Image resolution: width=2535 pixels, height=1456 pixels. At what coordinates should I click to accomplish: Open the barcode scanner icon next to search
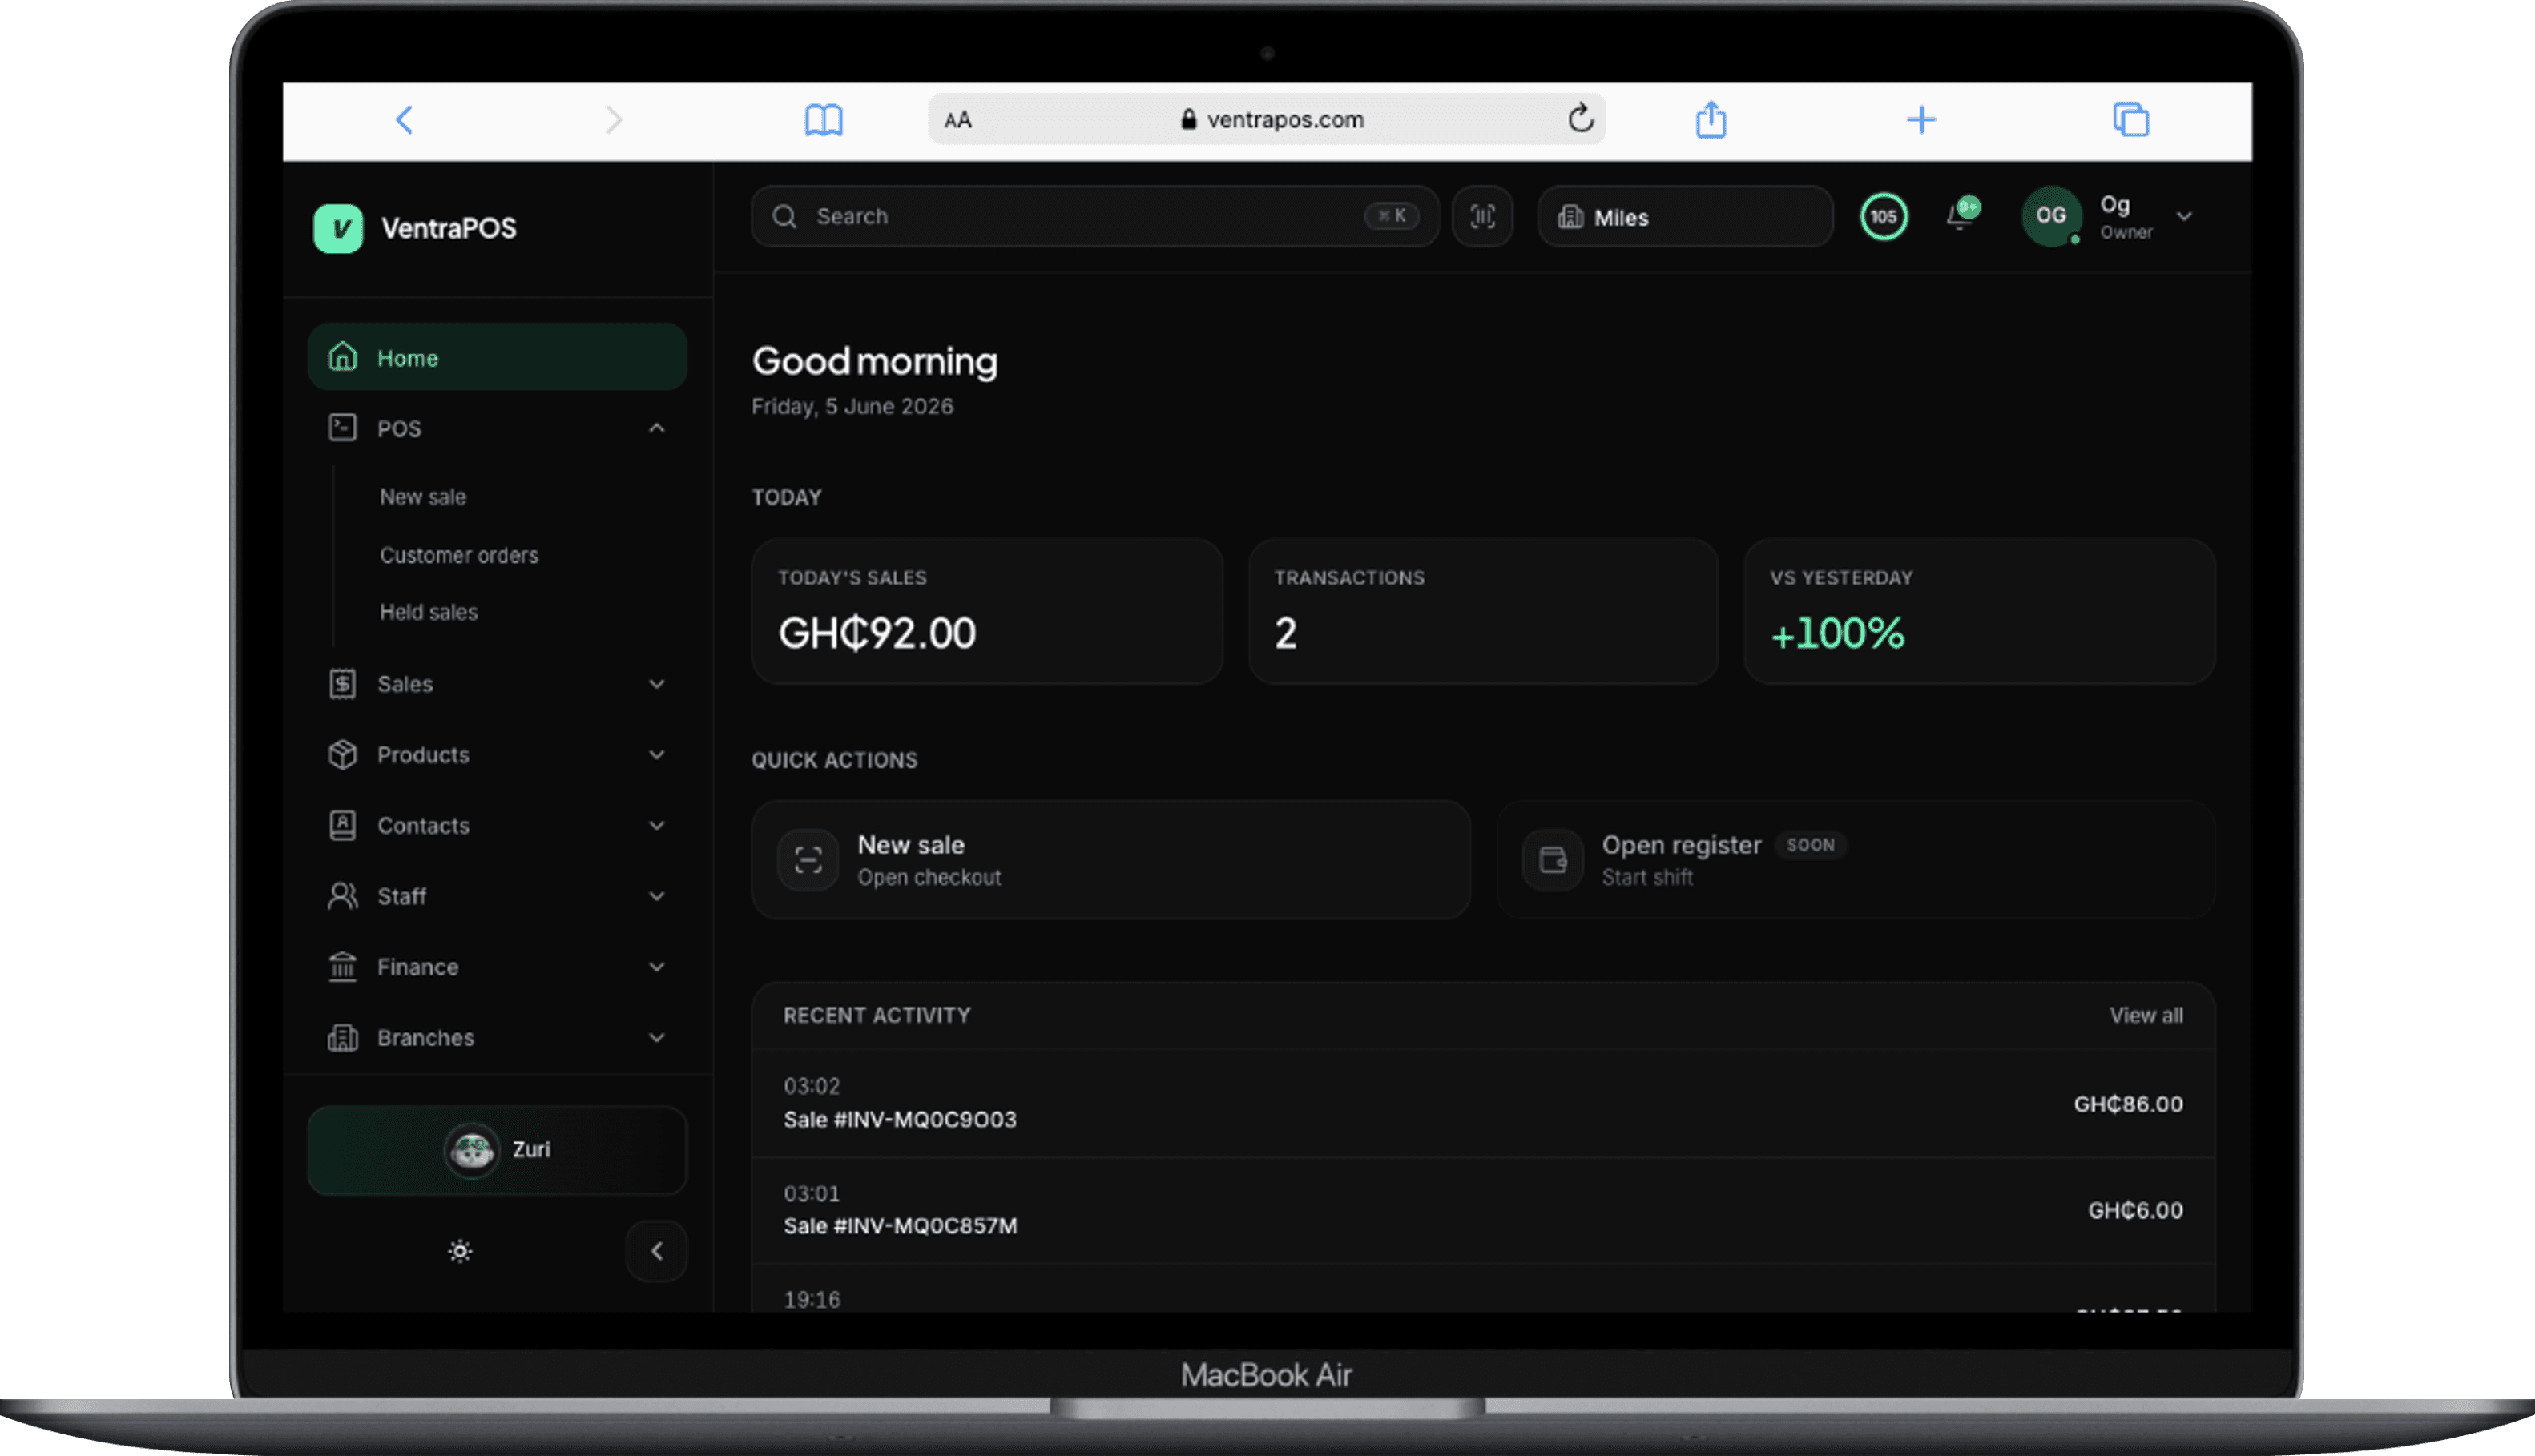coord(1481,216)
